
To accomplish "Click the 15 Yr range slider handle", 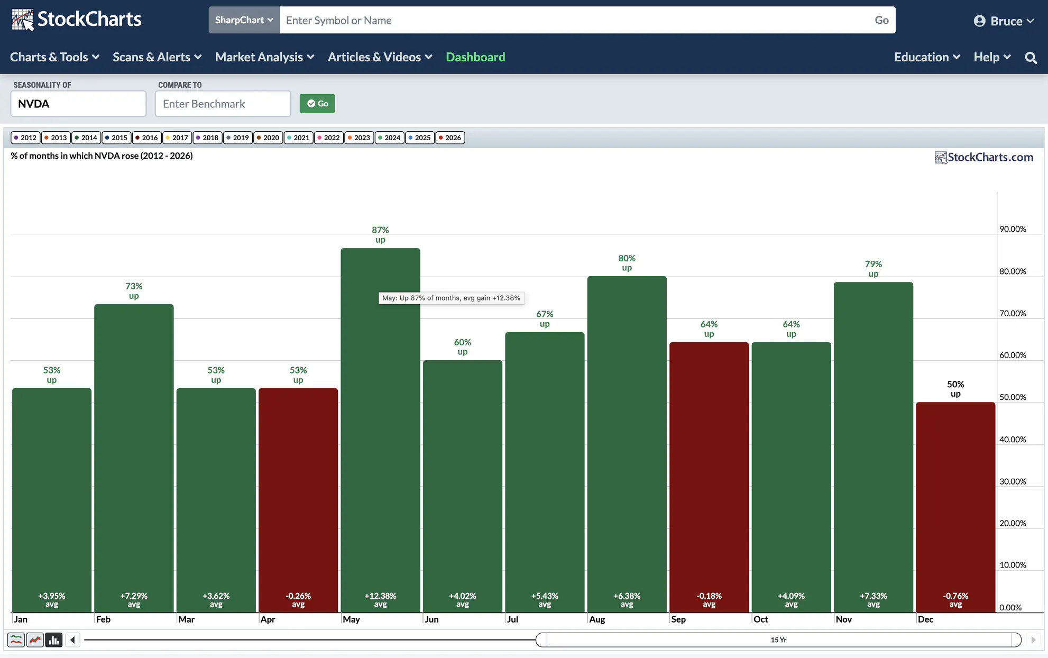I will click(778, 640).
